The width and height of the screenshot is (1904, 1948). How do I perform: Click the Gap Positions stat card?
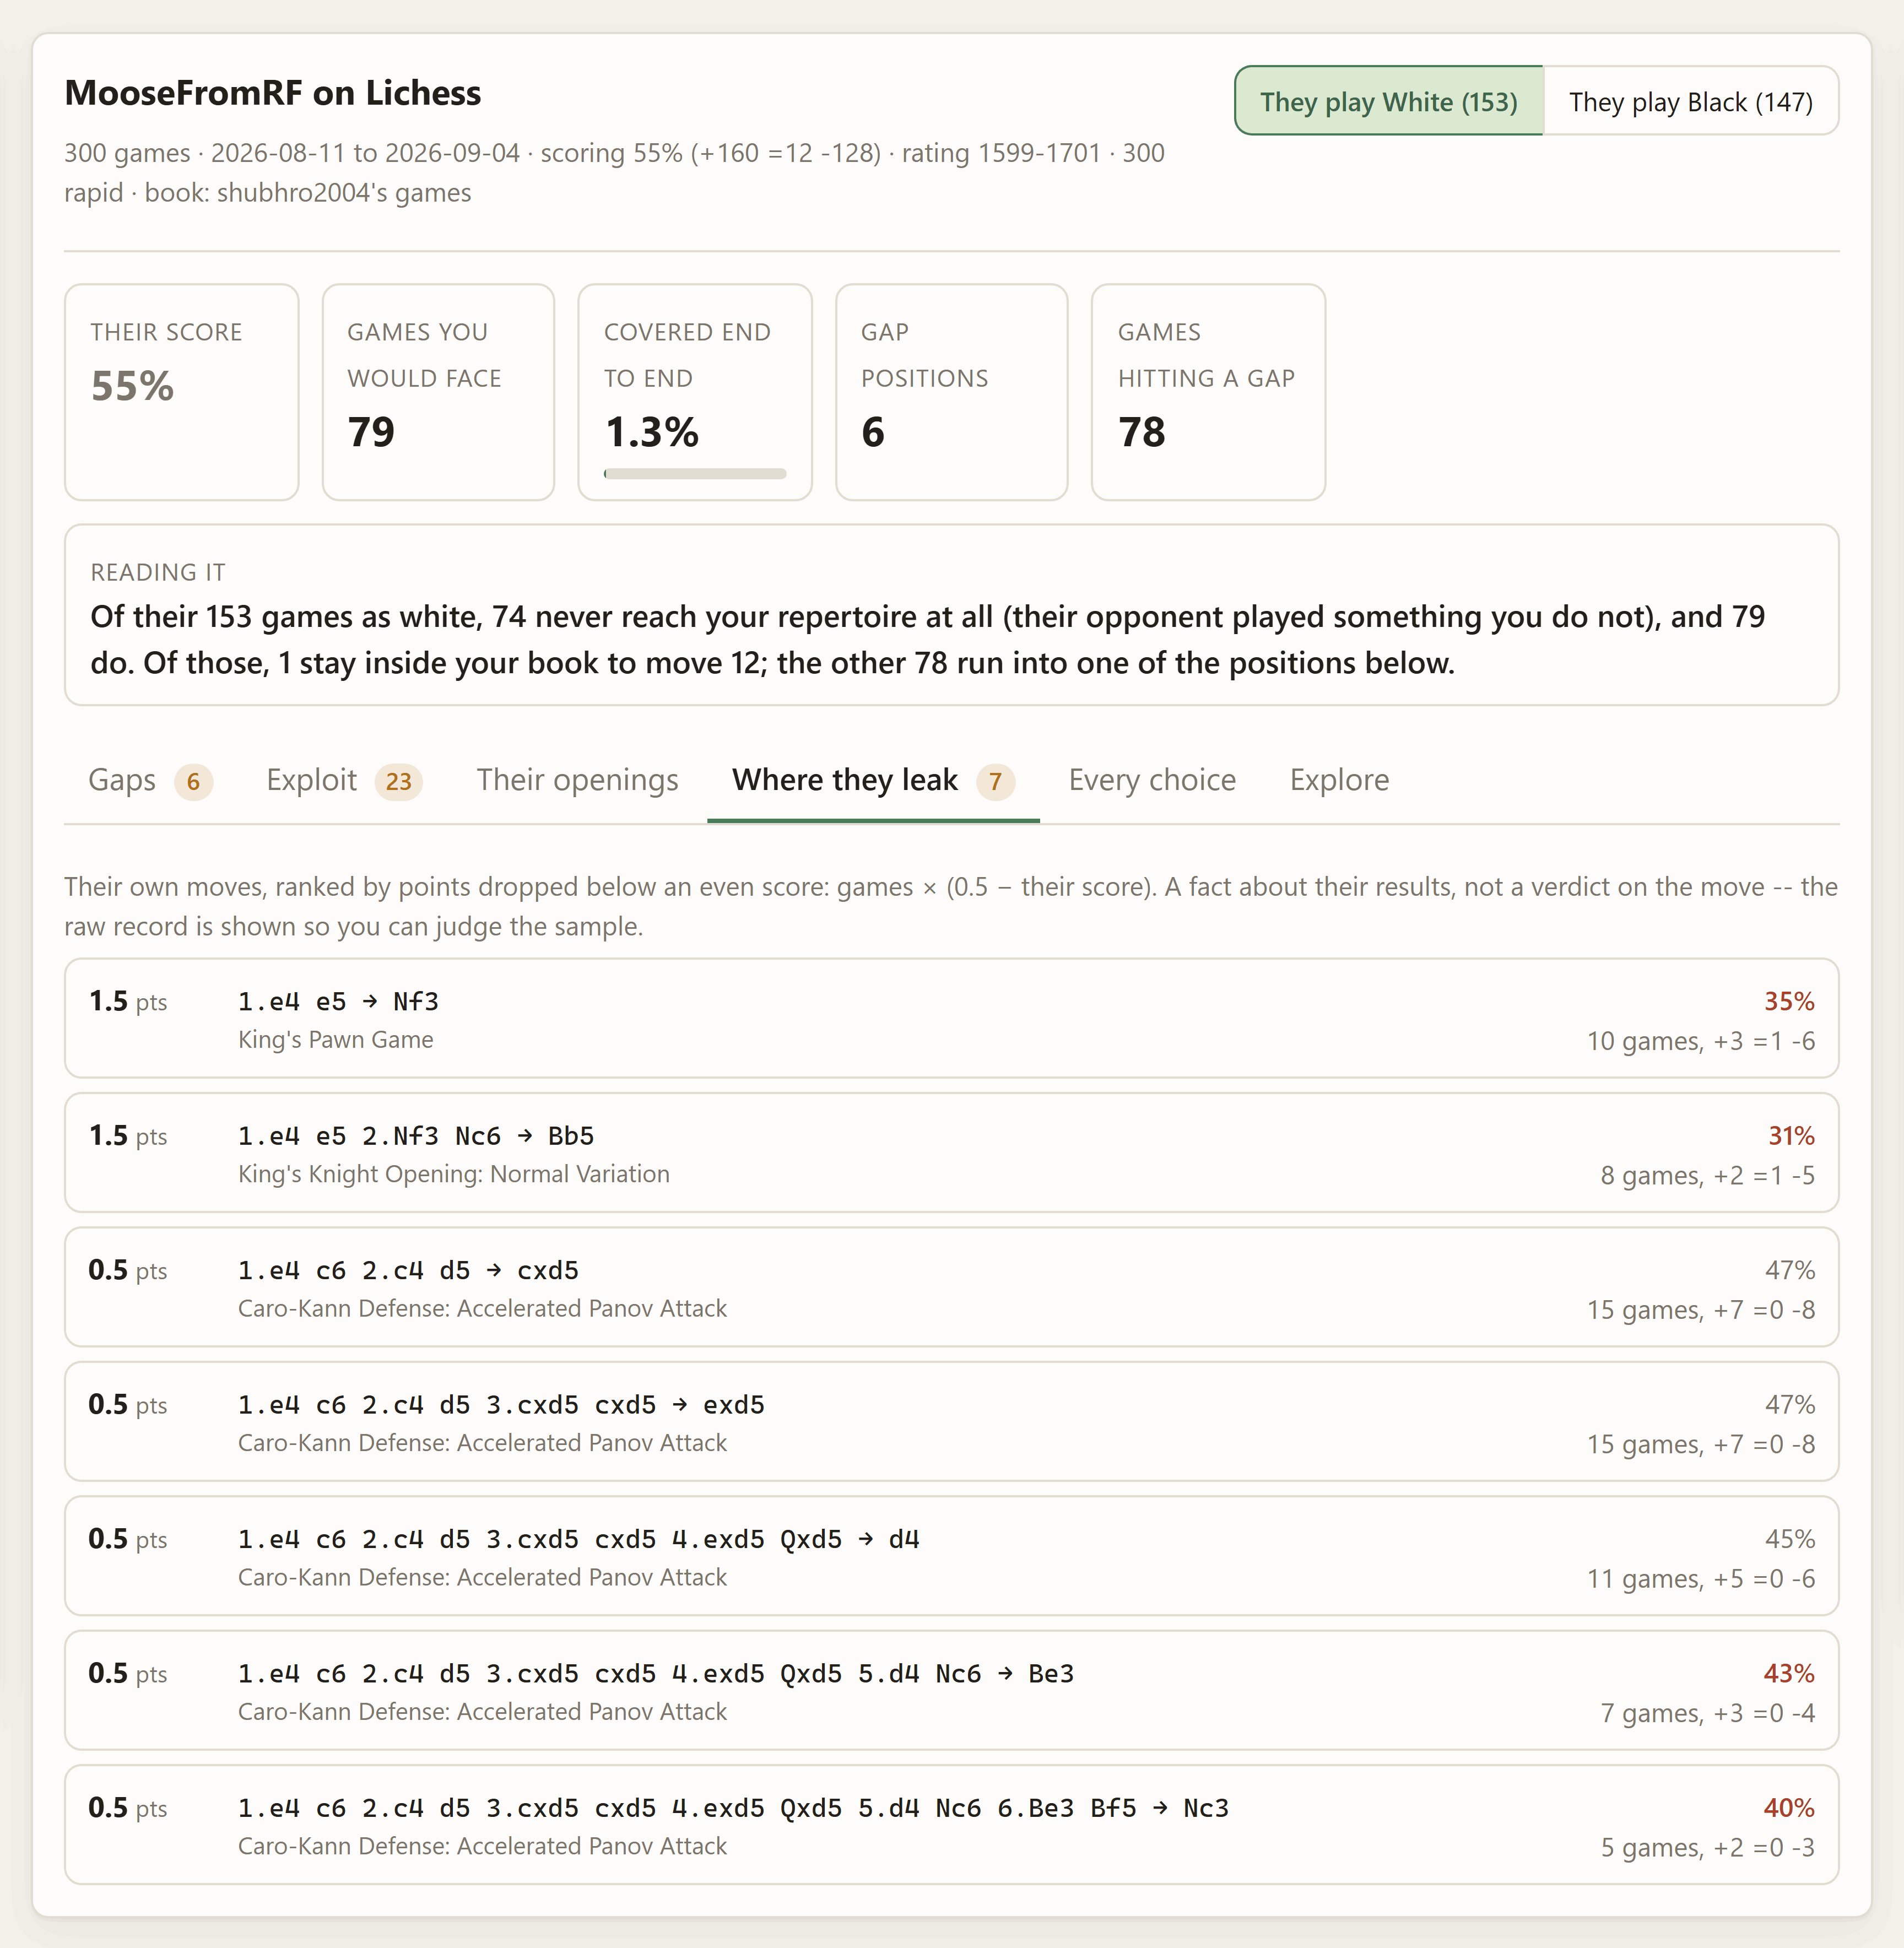[951, 392]
